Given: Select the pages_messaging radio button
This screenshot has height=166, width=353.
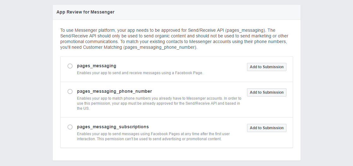Looking at the screenshot, I should click(x=70, y=66).
